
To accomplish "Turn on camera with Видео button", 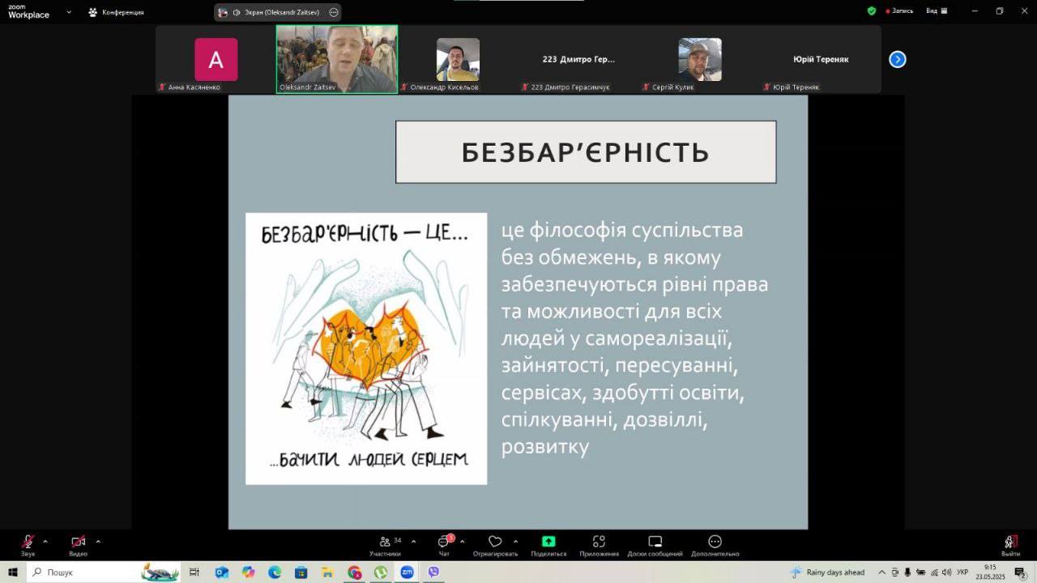I will 78,543.
